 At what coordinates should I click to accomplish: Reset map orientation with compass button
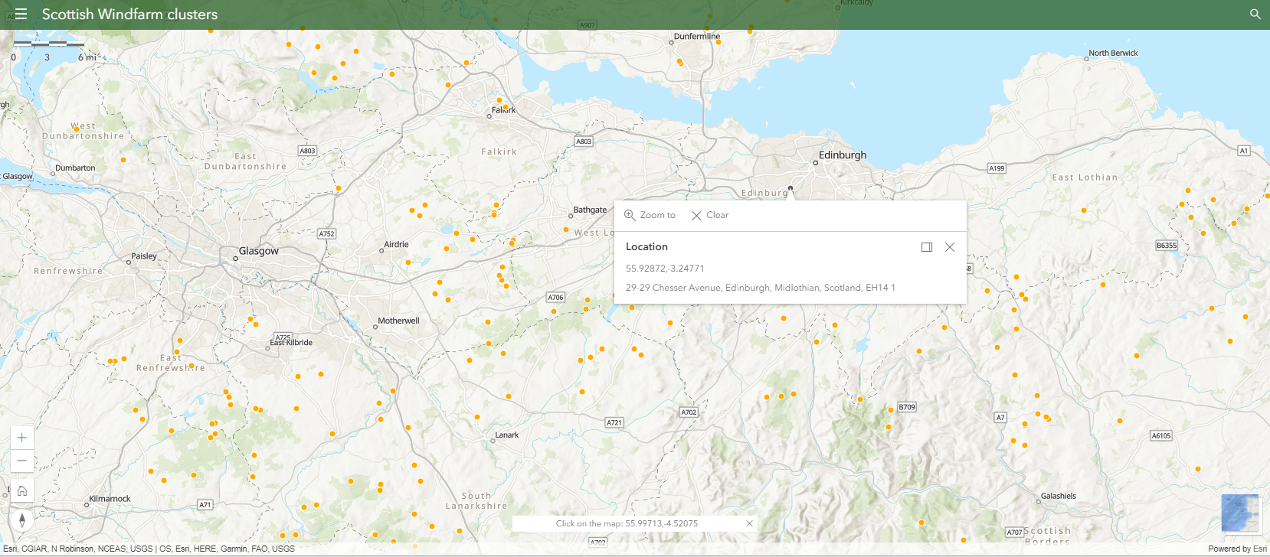[x=22, y=520]
